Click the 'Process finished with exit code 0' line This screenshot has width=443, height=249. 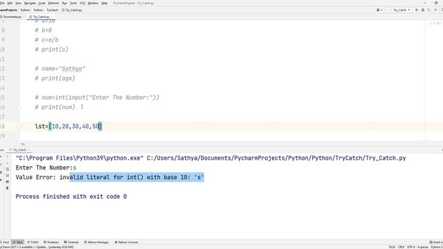click(x=71, y=196)
